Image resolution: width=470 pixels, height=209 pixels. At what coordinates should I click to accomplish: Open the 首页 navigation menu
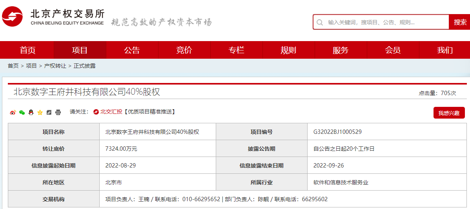point(27,50)
